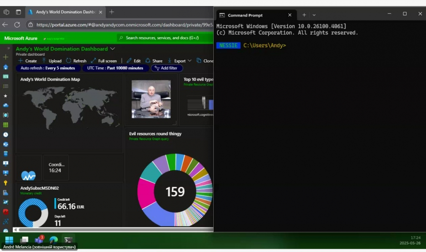
Task: Open new terminal tab with plus
Action: click(x=304, y=15)
